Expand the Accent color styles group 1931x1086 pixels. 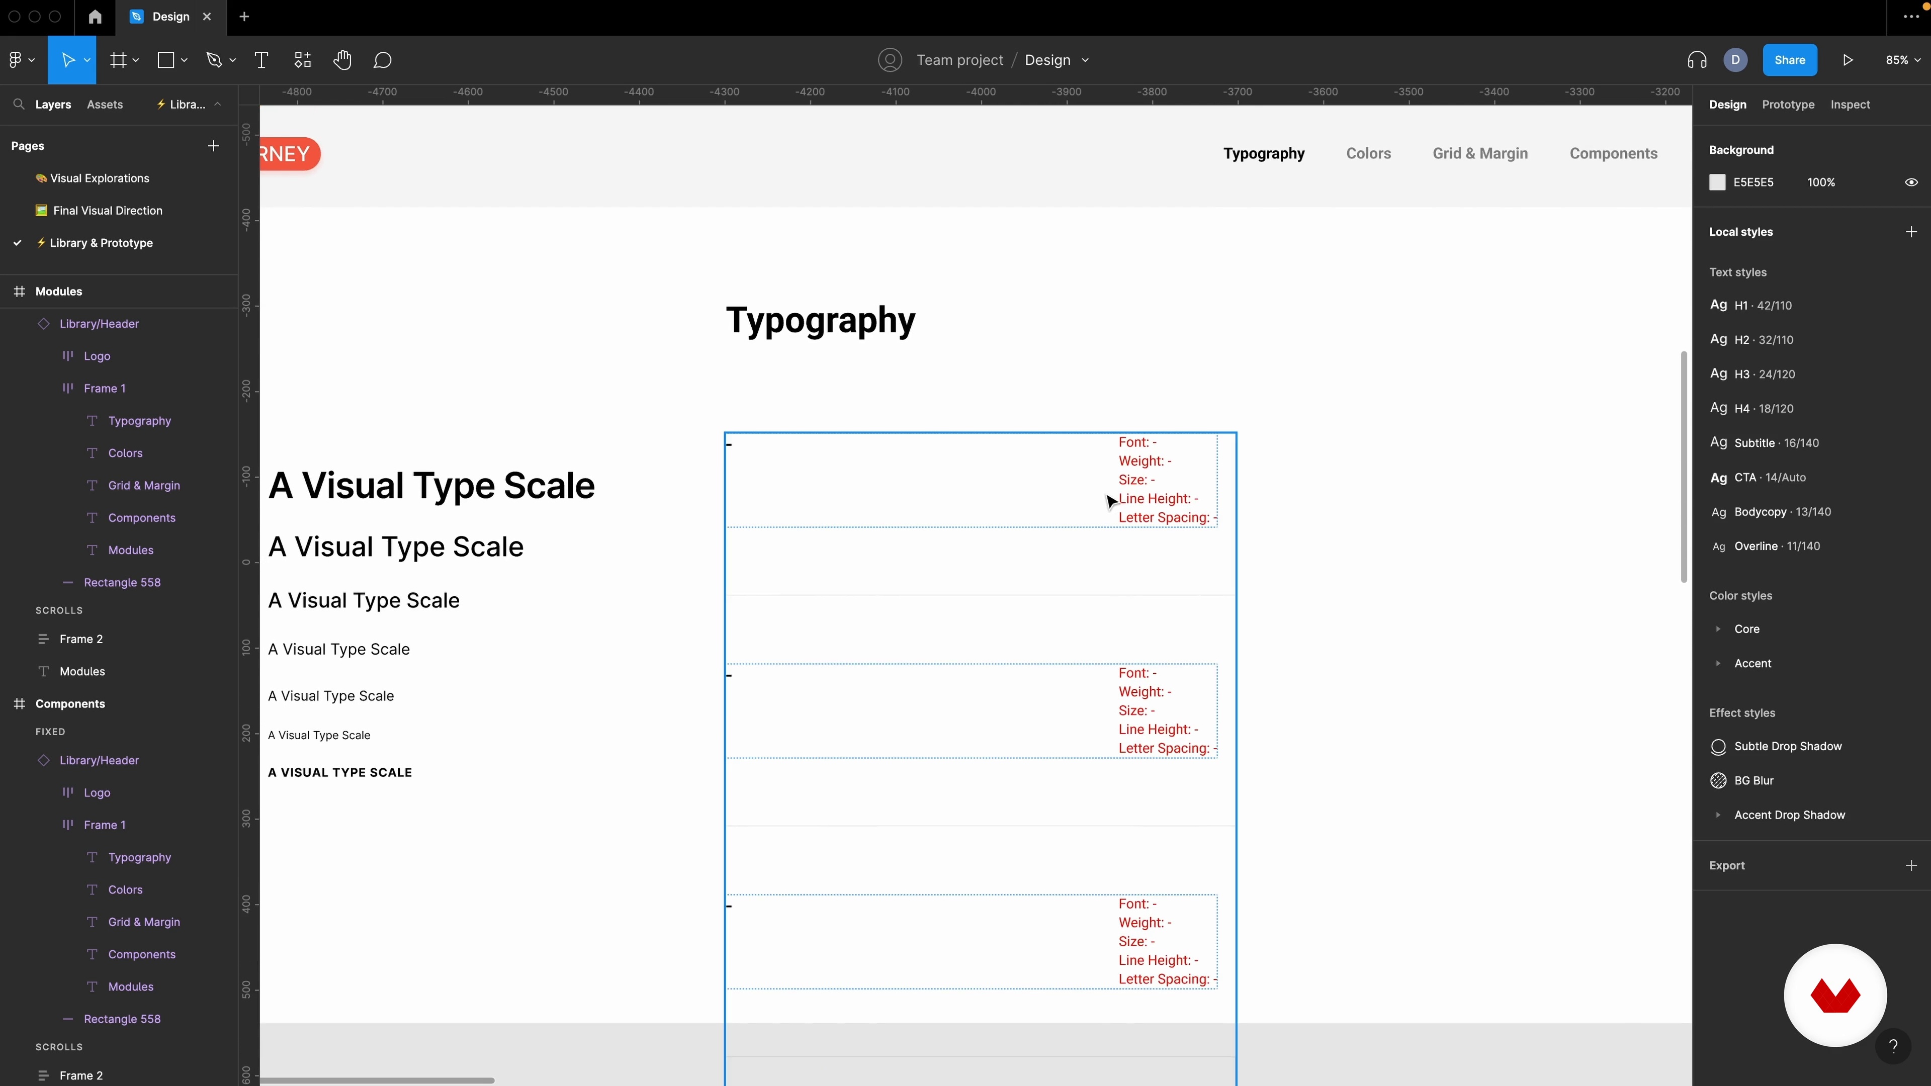point(1717,663)
